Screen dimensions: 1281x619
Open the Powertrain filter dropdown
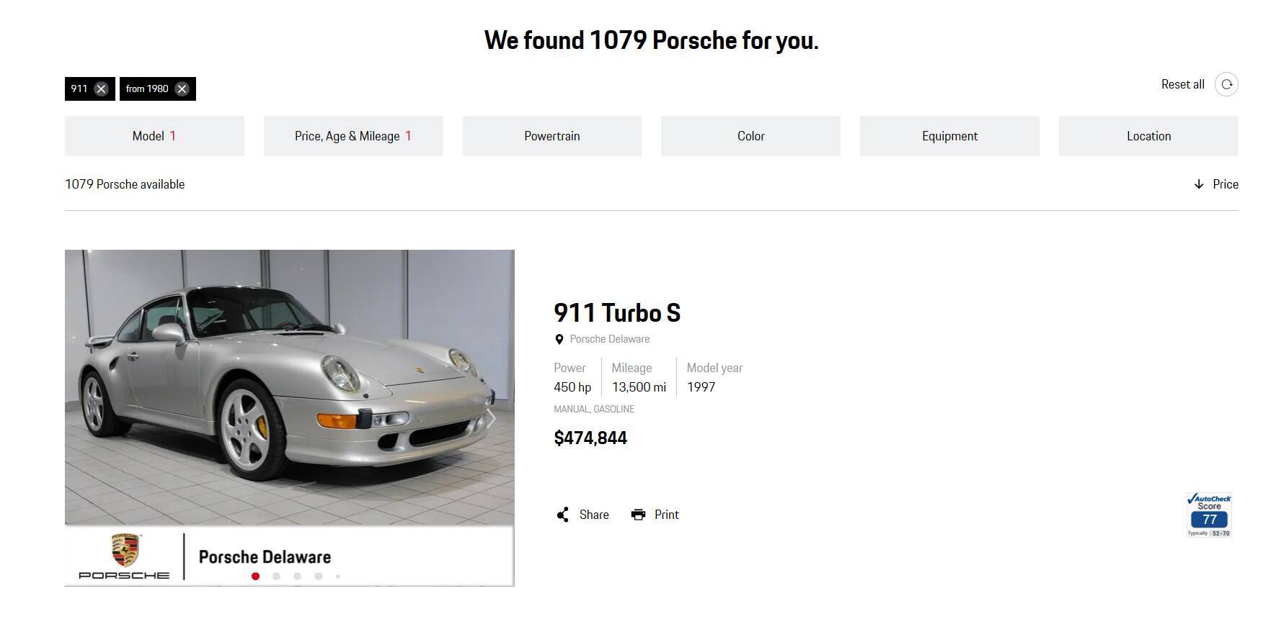point(552,136)
